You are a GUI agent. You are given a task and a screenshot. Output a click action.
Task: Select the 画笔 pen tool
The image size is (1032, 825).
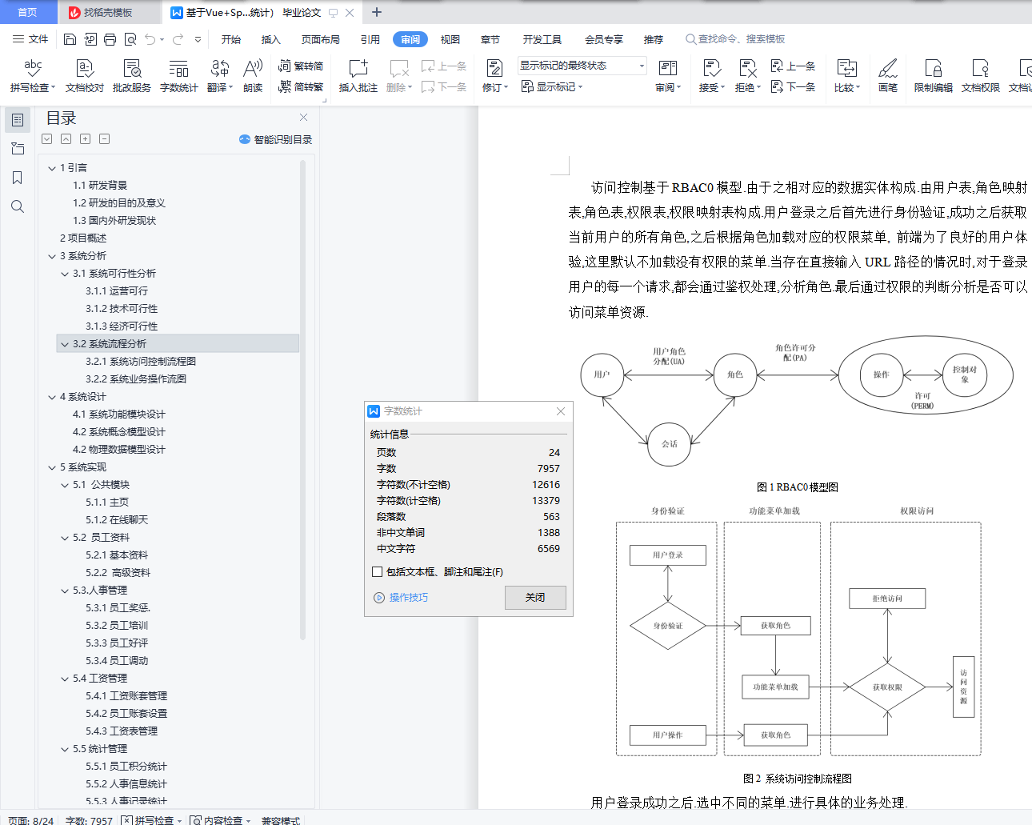pyautogui.click(x=888, y=76)
